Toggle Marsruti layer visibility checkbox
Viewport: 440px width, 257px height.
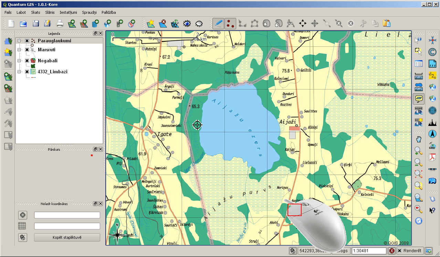tap(27, 50)
